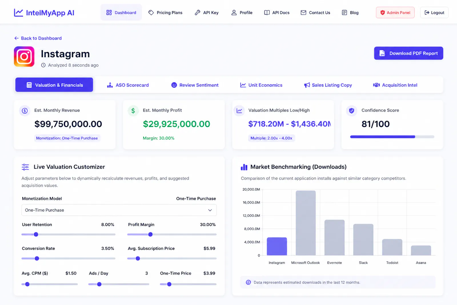Open the API Key page
Screen dimensions: 457x305
tap(207, 13)
